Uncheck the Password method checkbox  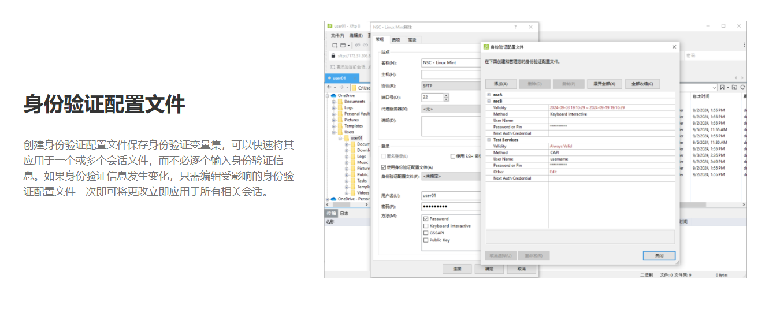pyautogui.click(x=426, y=219)
